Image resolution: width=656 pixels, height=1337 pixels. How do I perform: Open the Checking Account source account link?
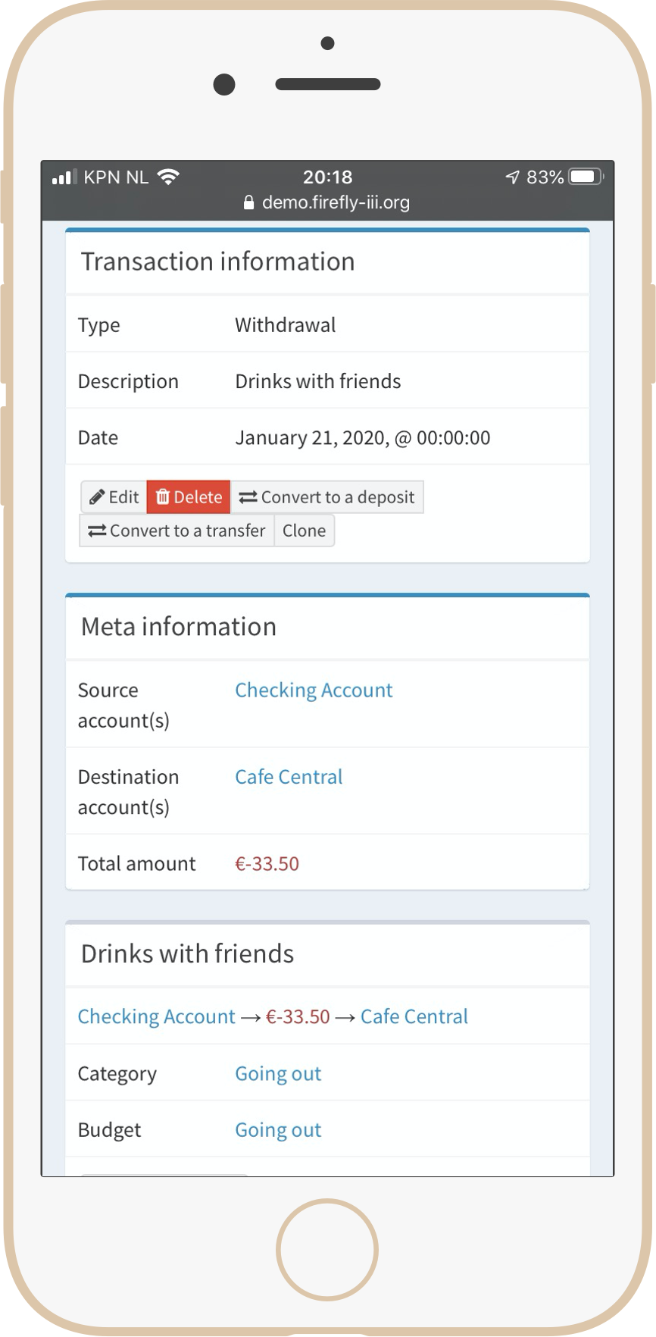pos(314,690)
